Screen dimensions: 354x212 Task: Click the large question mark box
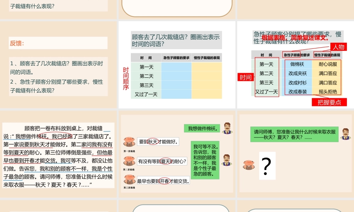(x=267, y=166)
